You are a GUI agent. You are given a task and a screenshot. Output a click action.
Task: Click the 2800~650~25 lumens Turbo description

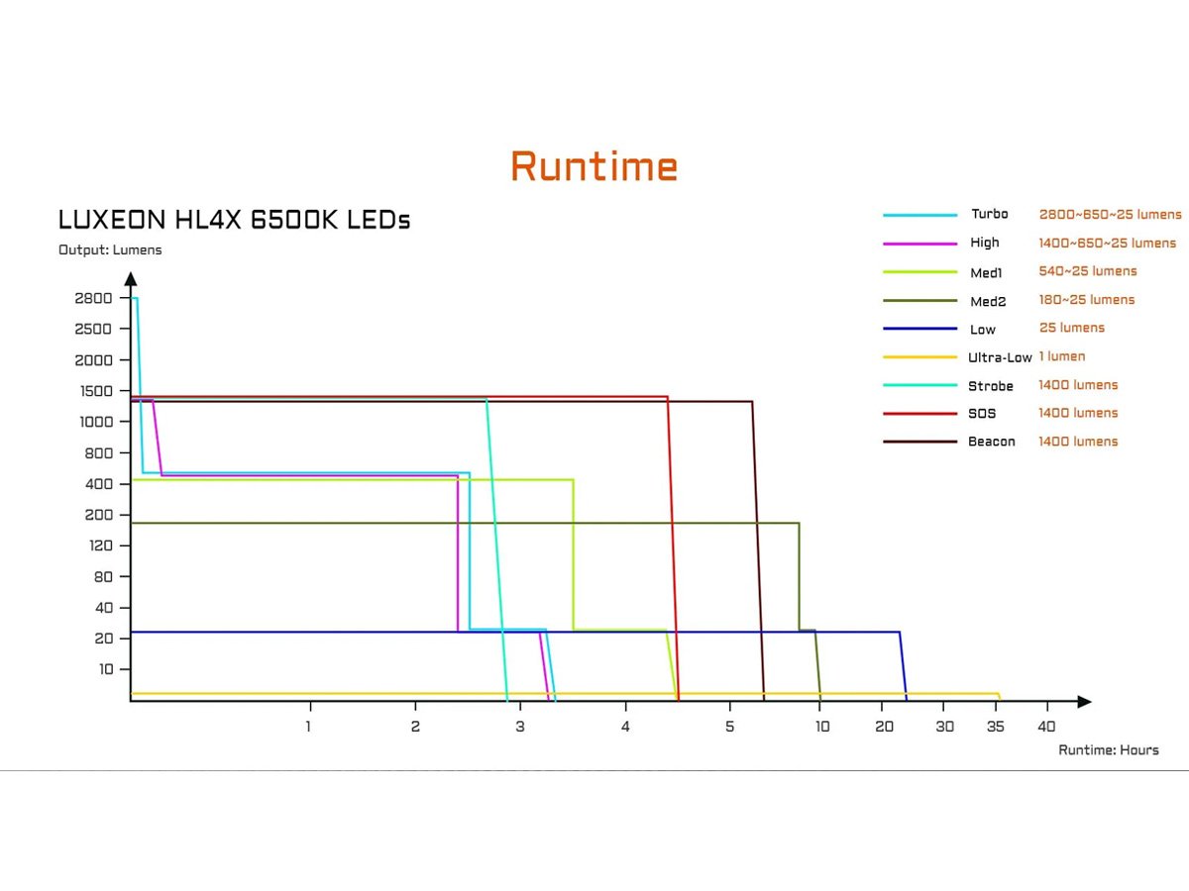1110,215
